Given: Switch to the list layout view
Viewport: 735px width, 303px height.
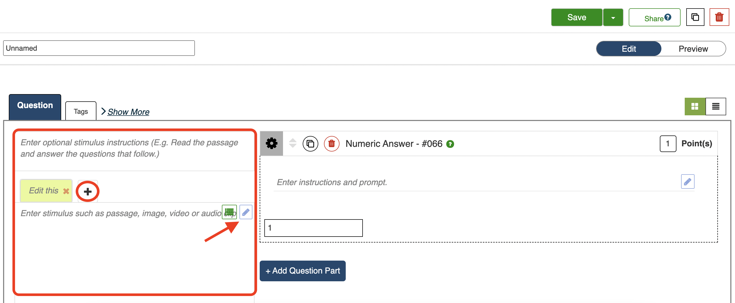Looking at the screenshot, I should [x=716, y=107].
